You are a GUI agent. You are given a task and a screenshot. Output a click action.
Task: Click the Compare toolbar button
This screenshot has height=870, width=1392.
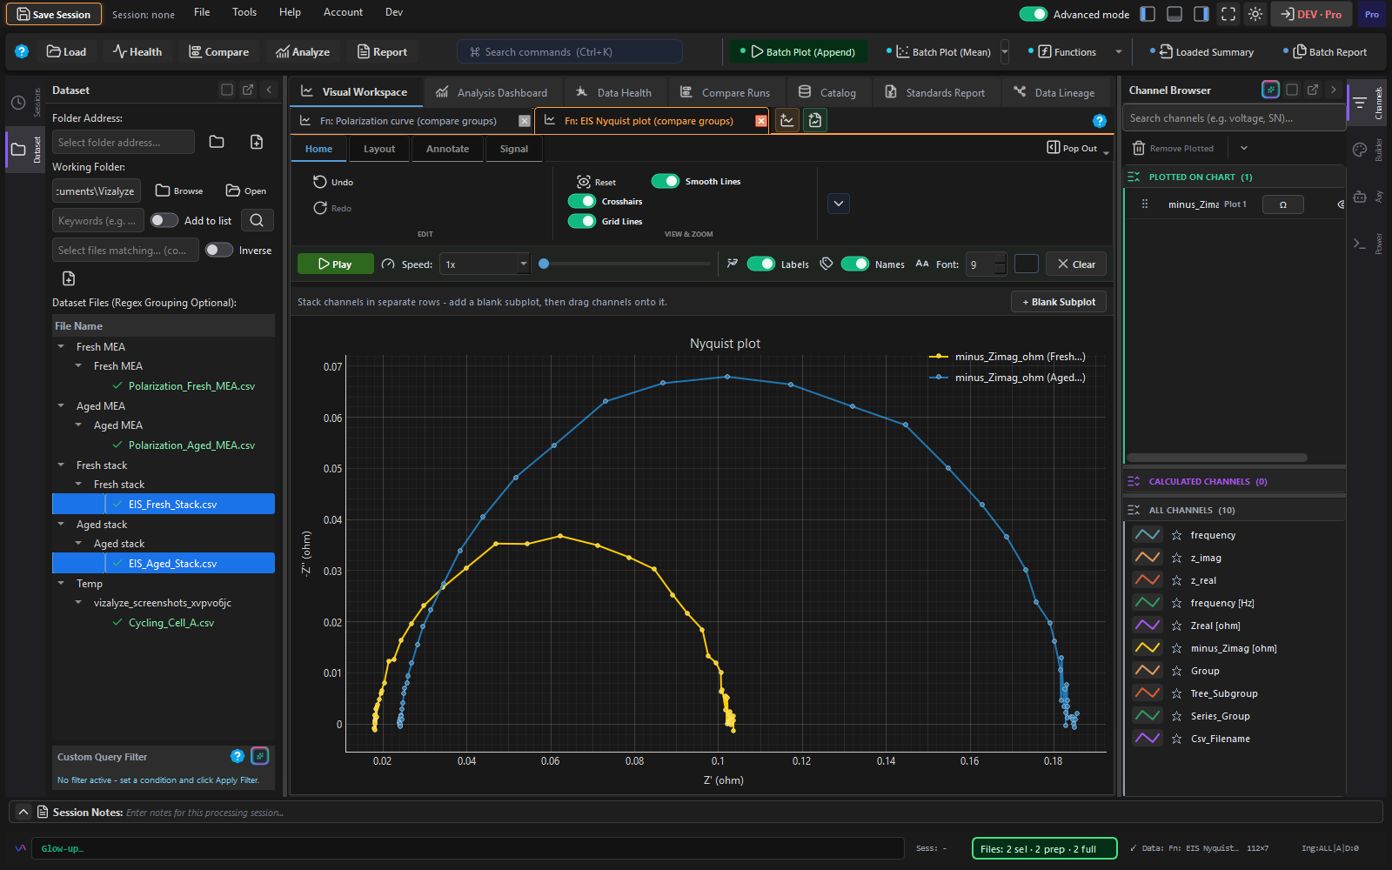click(x=219, y=52)
